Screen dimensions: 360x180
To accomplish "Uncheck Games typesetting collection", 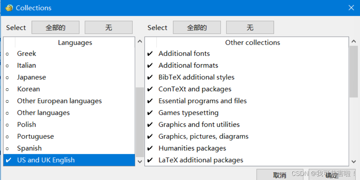I will [150, 113].
